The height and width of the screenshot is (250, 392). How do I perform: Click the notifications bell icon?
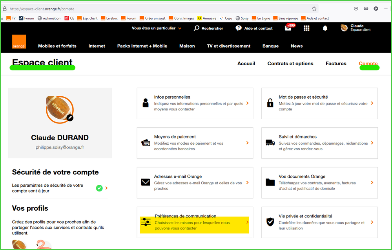325,28
